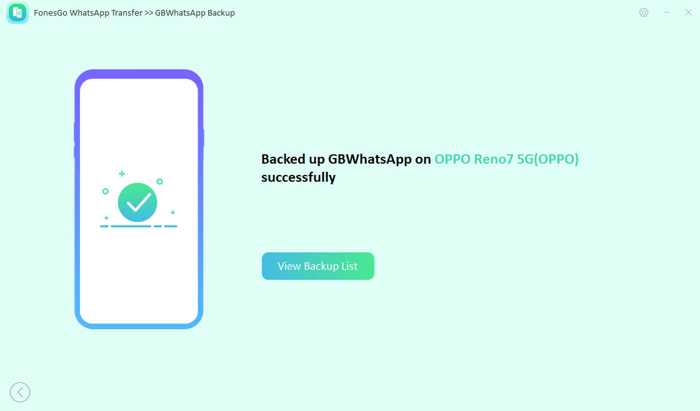This screenshot has height=411, width=700.
Task: Click the green success checkmark circle
Action: [137, 202]
